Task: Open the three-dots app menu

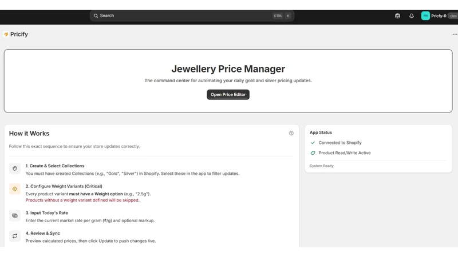Action: [x=455, y=34]
